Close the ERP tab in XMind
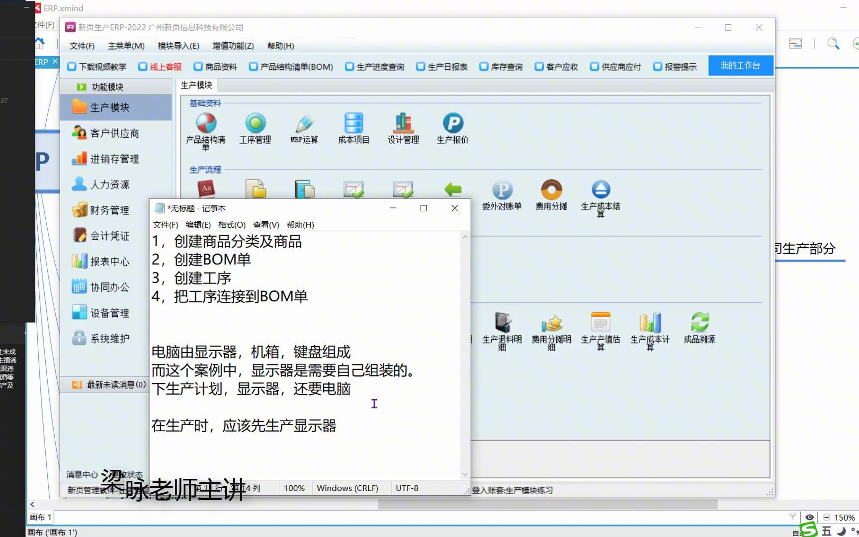This screenshot has width=859, height=537. 55,61
